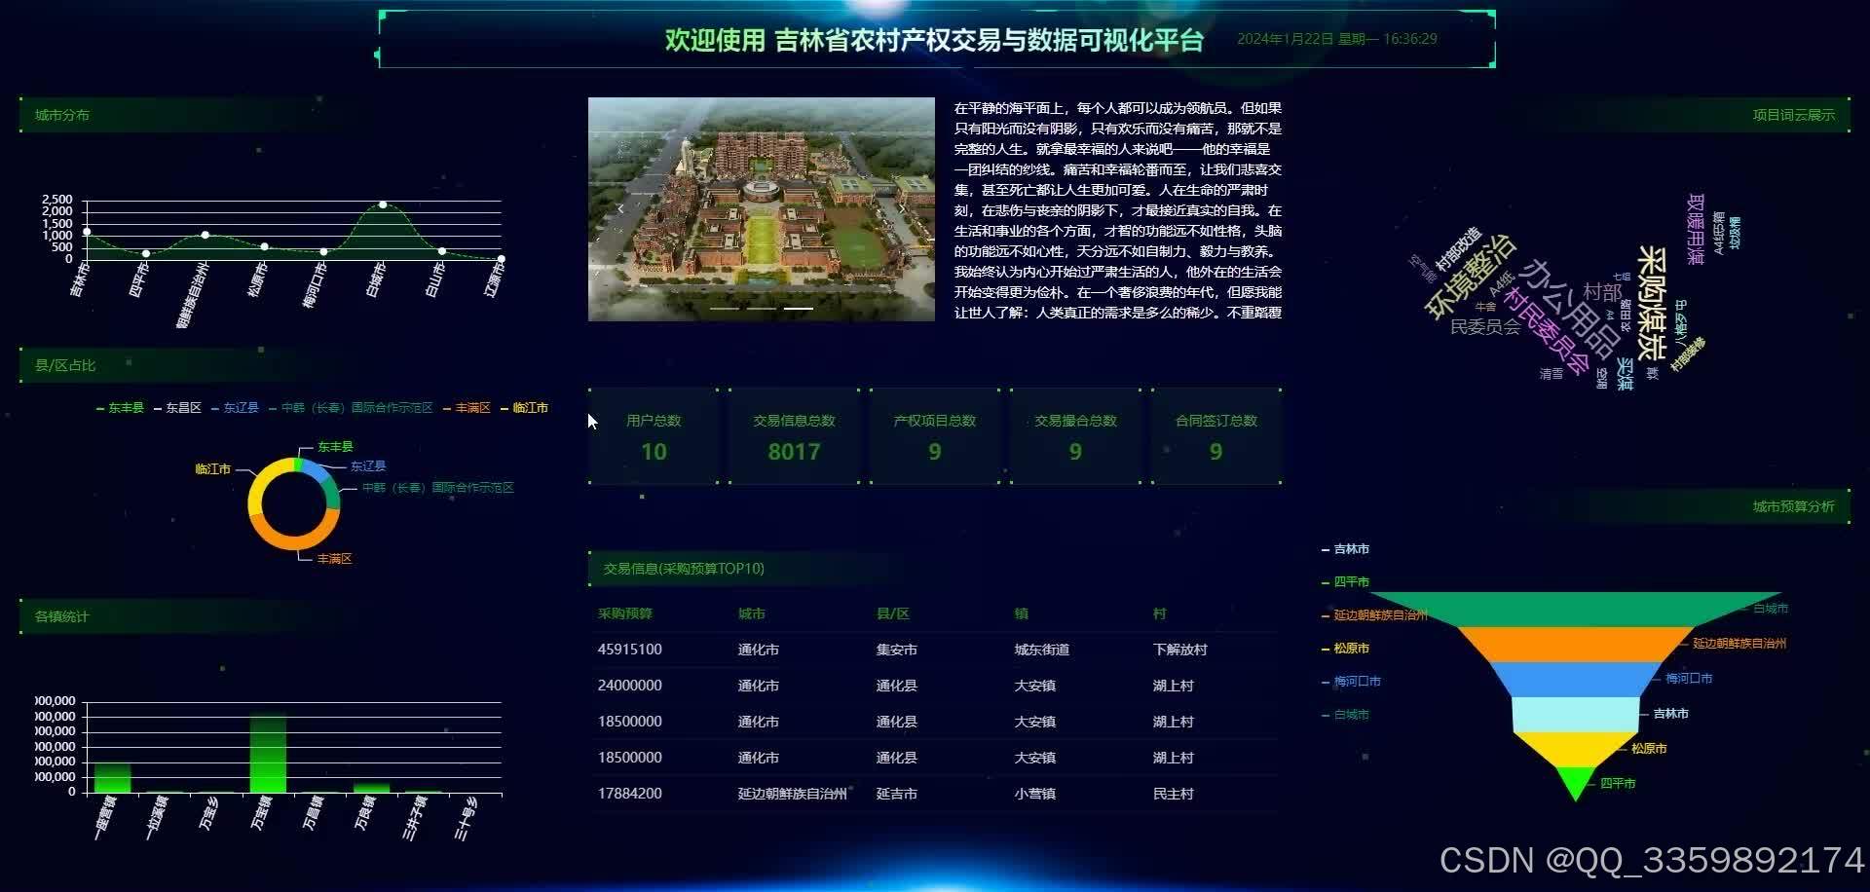
Task: Click the 镇 column header
Action: (x=1022, y=613)
